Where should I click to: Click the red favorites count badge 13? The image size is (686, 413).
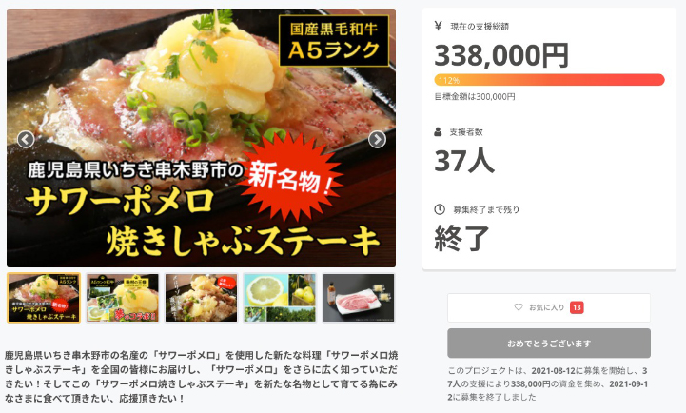[577, 307]
